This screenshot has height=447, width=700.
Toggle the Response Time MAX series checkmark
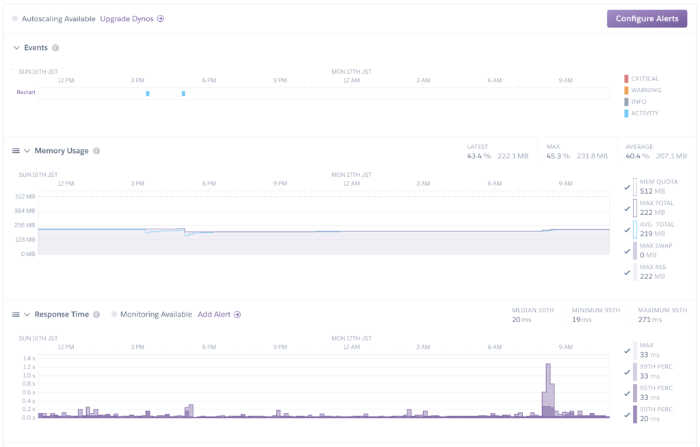(x=628, y=351)
